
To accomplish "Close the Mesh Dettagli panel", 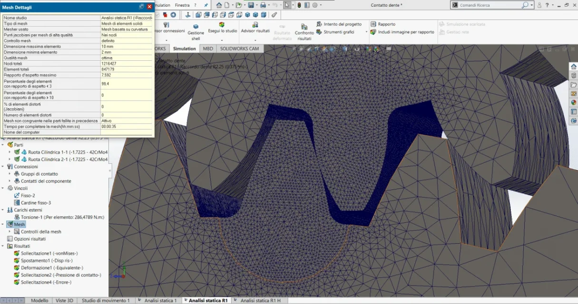I will click(149, 7).
